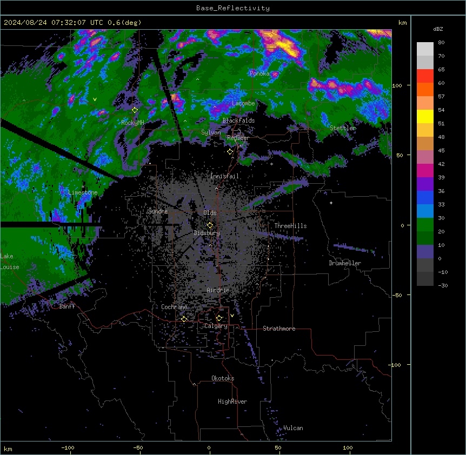
Task: Click the Stettler city label
Action: (x=343, y=128)
